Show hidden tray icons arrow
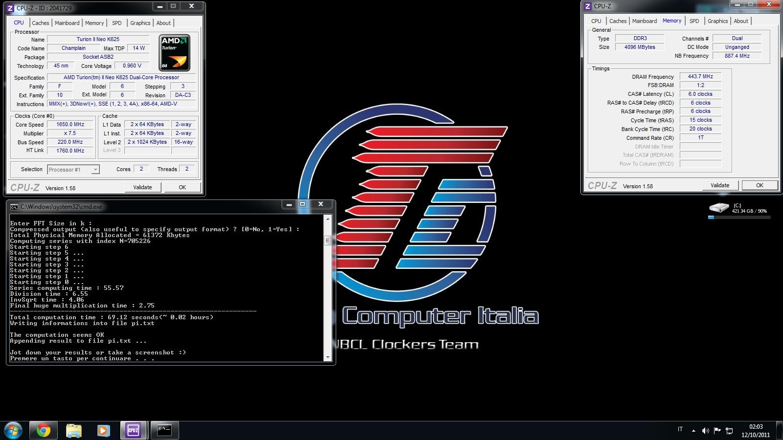The width and height of the screenshot is (783, 440). coord(693,431)
